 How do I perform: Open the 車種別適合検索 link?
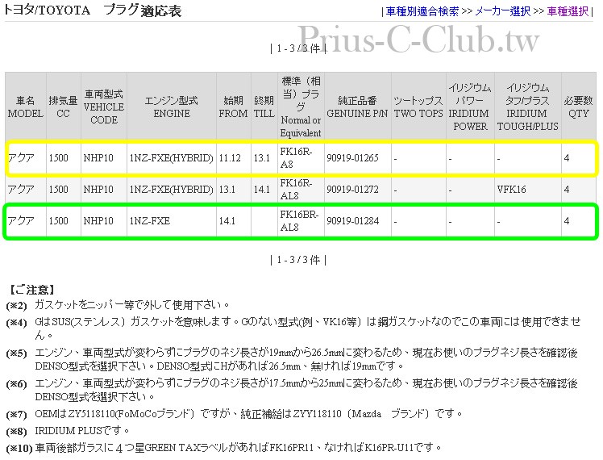[422, 11]
